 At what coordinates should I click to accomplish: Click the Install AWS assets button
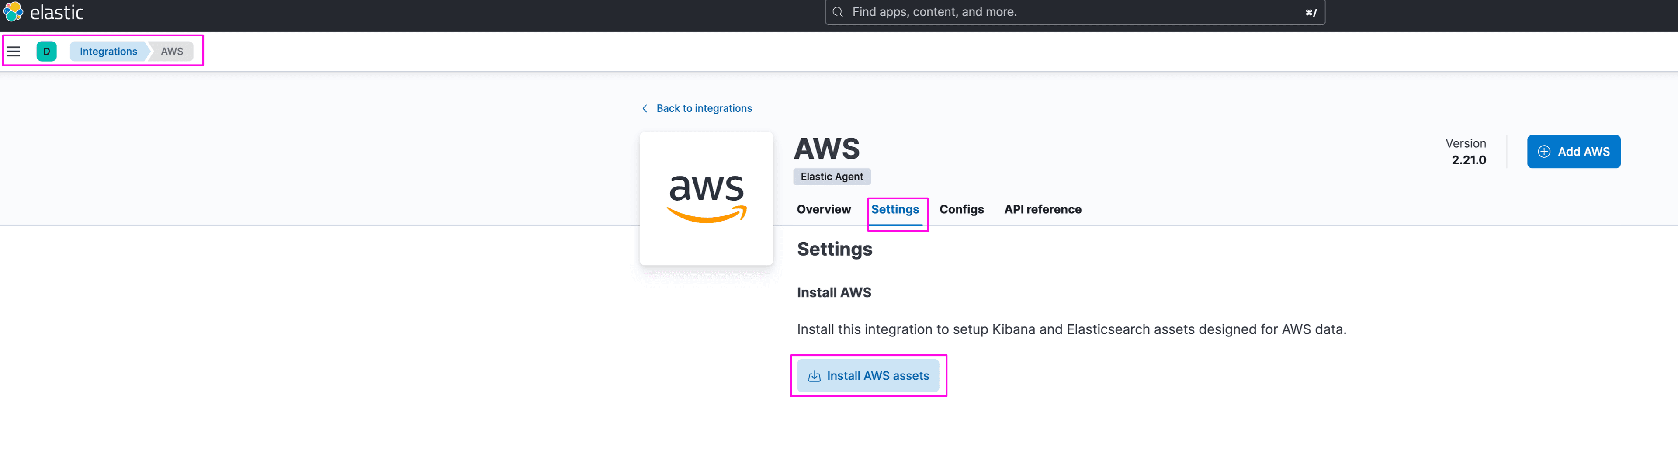(x=869, y=376)
